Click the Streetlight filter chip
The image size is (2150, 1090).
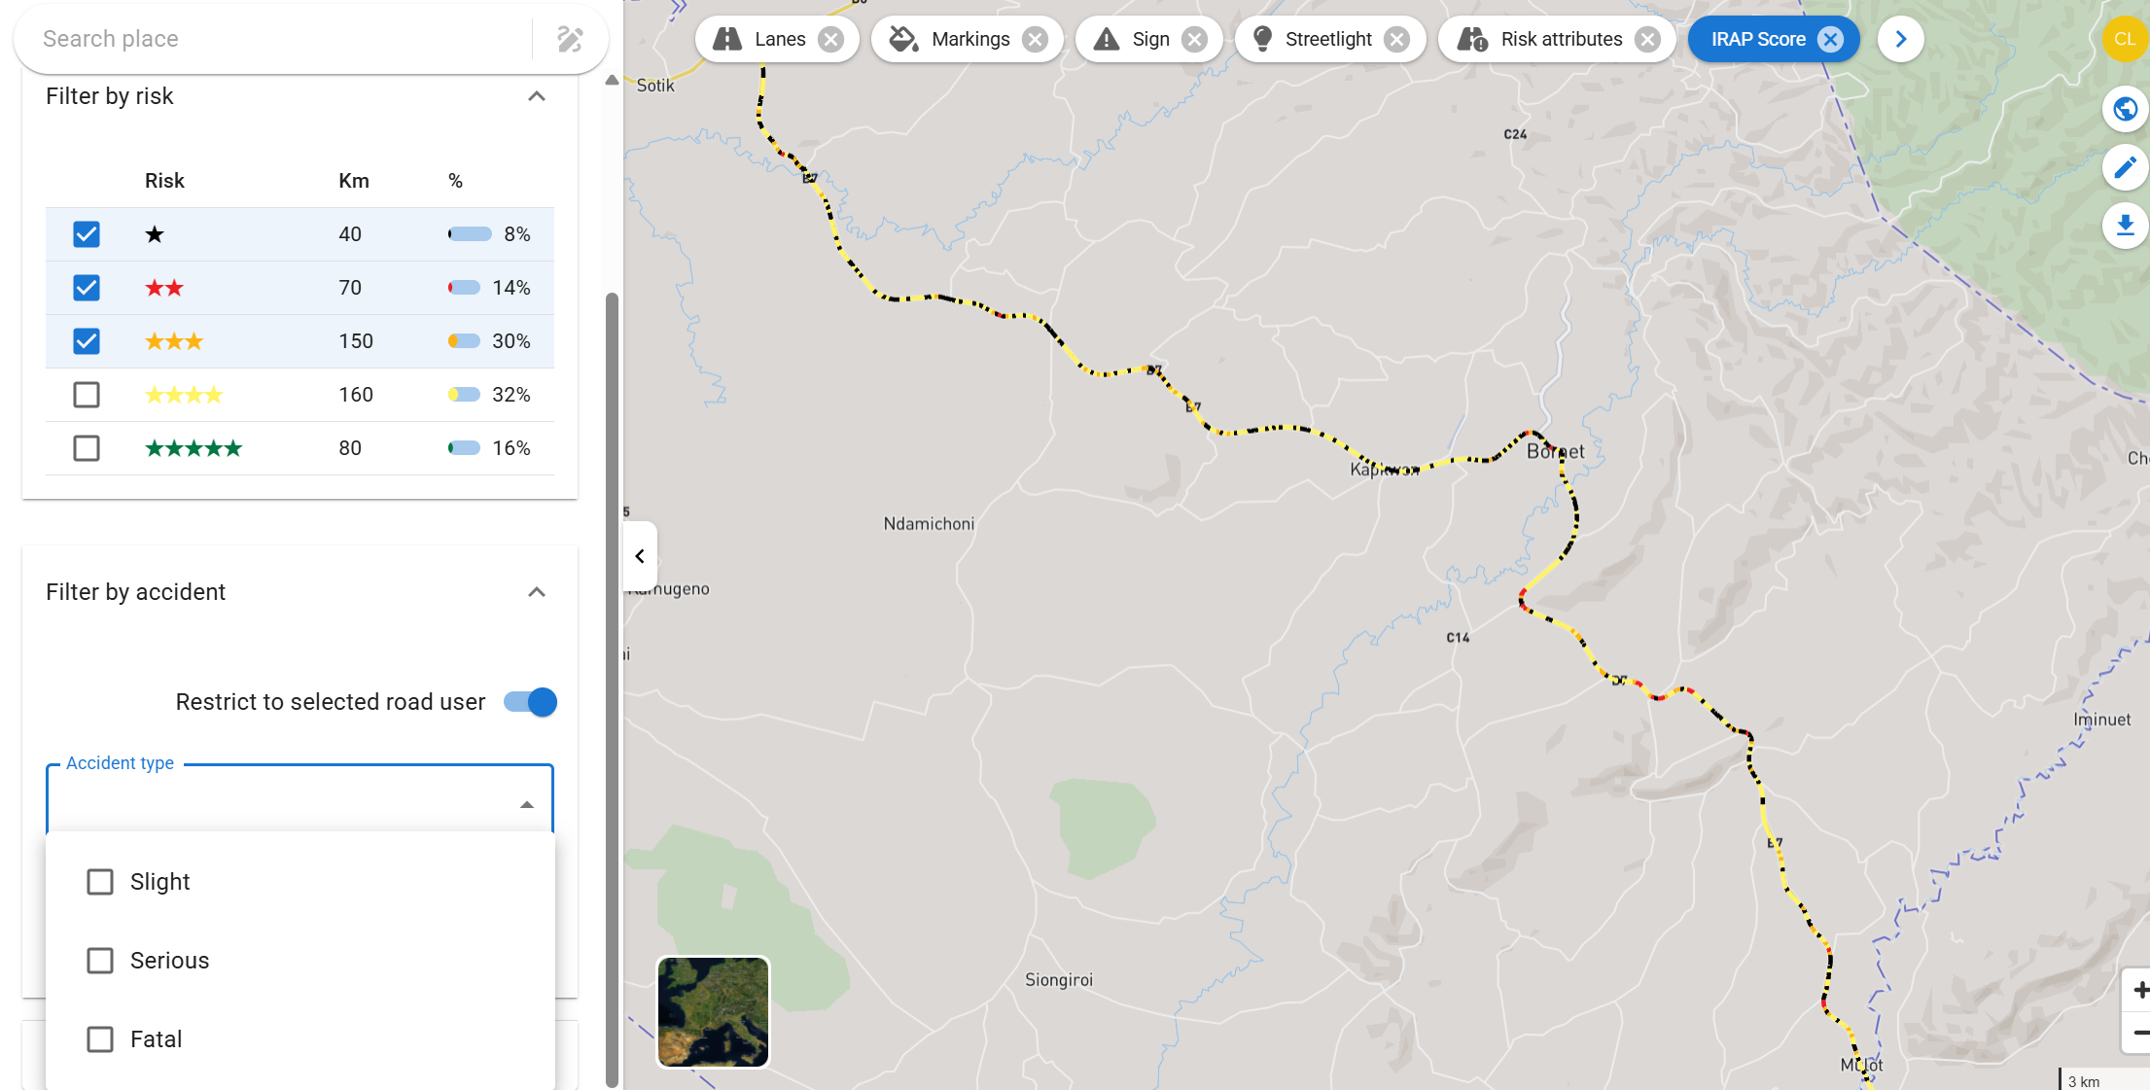[x=1328, y=39]
